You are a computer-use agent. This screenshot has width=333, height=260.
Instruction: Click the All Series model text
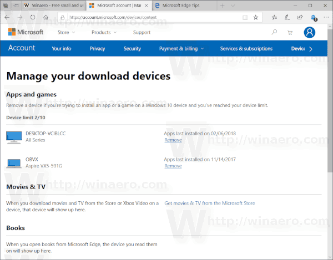click(x=36, y=140)
